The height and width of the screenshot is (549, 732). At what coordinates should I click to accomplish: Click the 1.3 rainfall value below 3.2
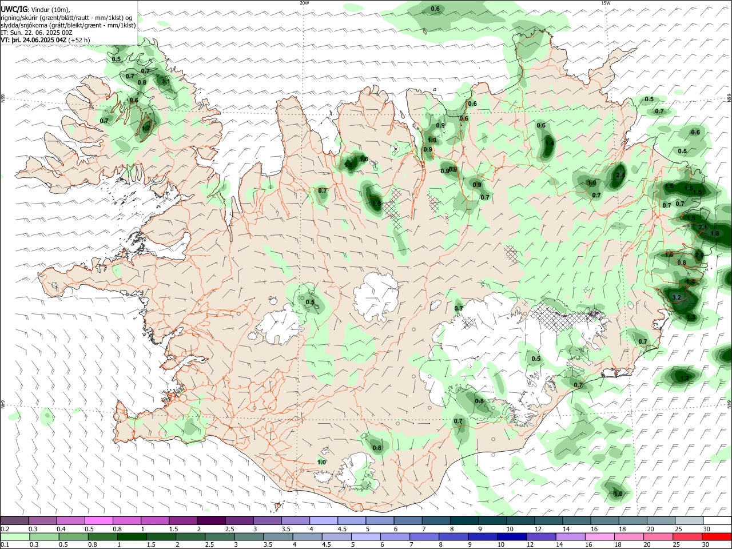point(691,317)
